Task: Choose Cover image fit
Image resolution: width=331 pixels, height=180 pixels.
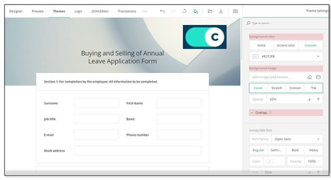Action: (258, 88)
